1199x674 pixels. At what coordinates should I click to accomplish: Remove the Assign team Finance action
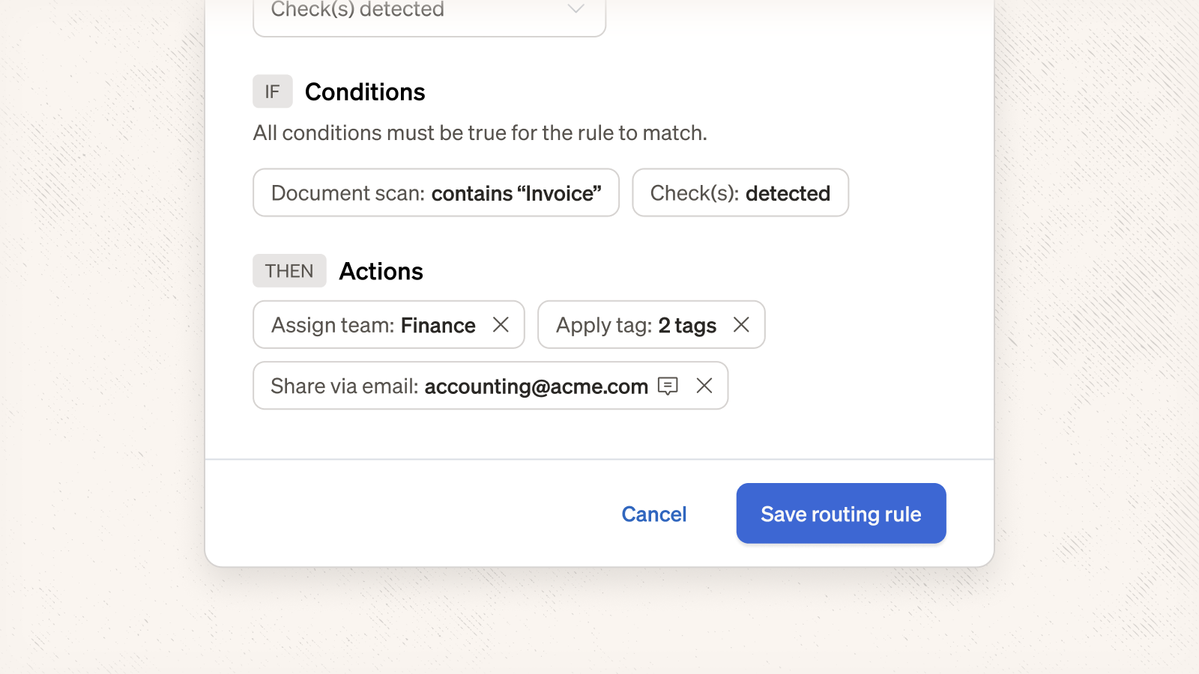[501, 324]
